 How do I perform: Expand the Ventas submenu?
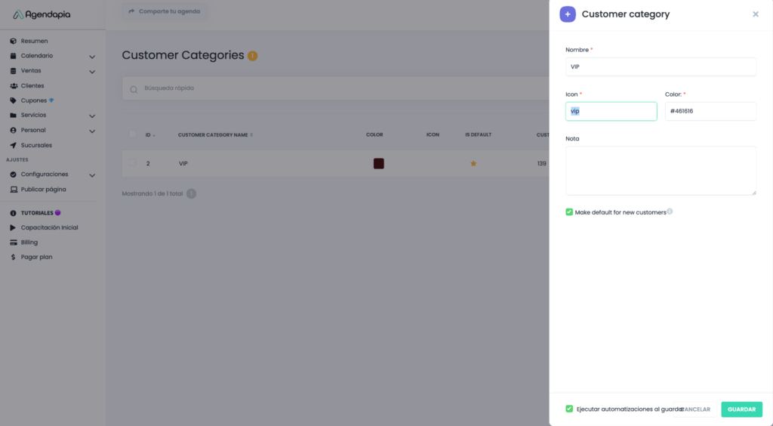click(92, 71)
